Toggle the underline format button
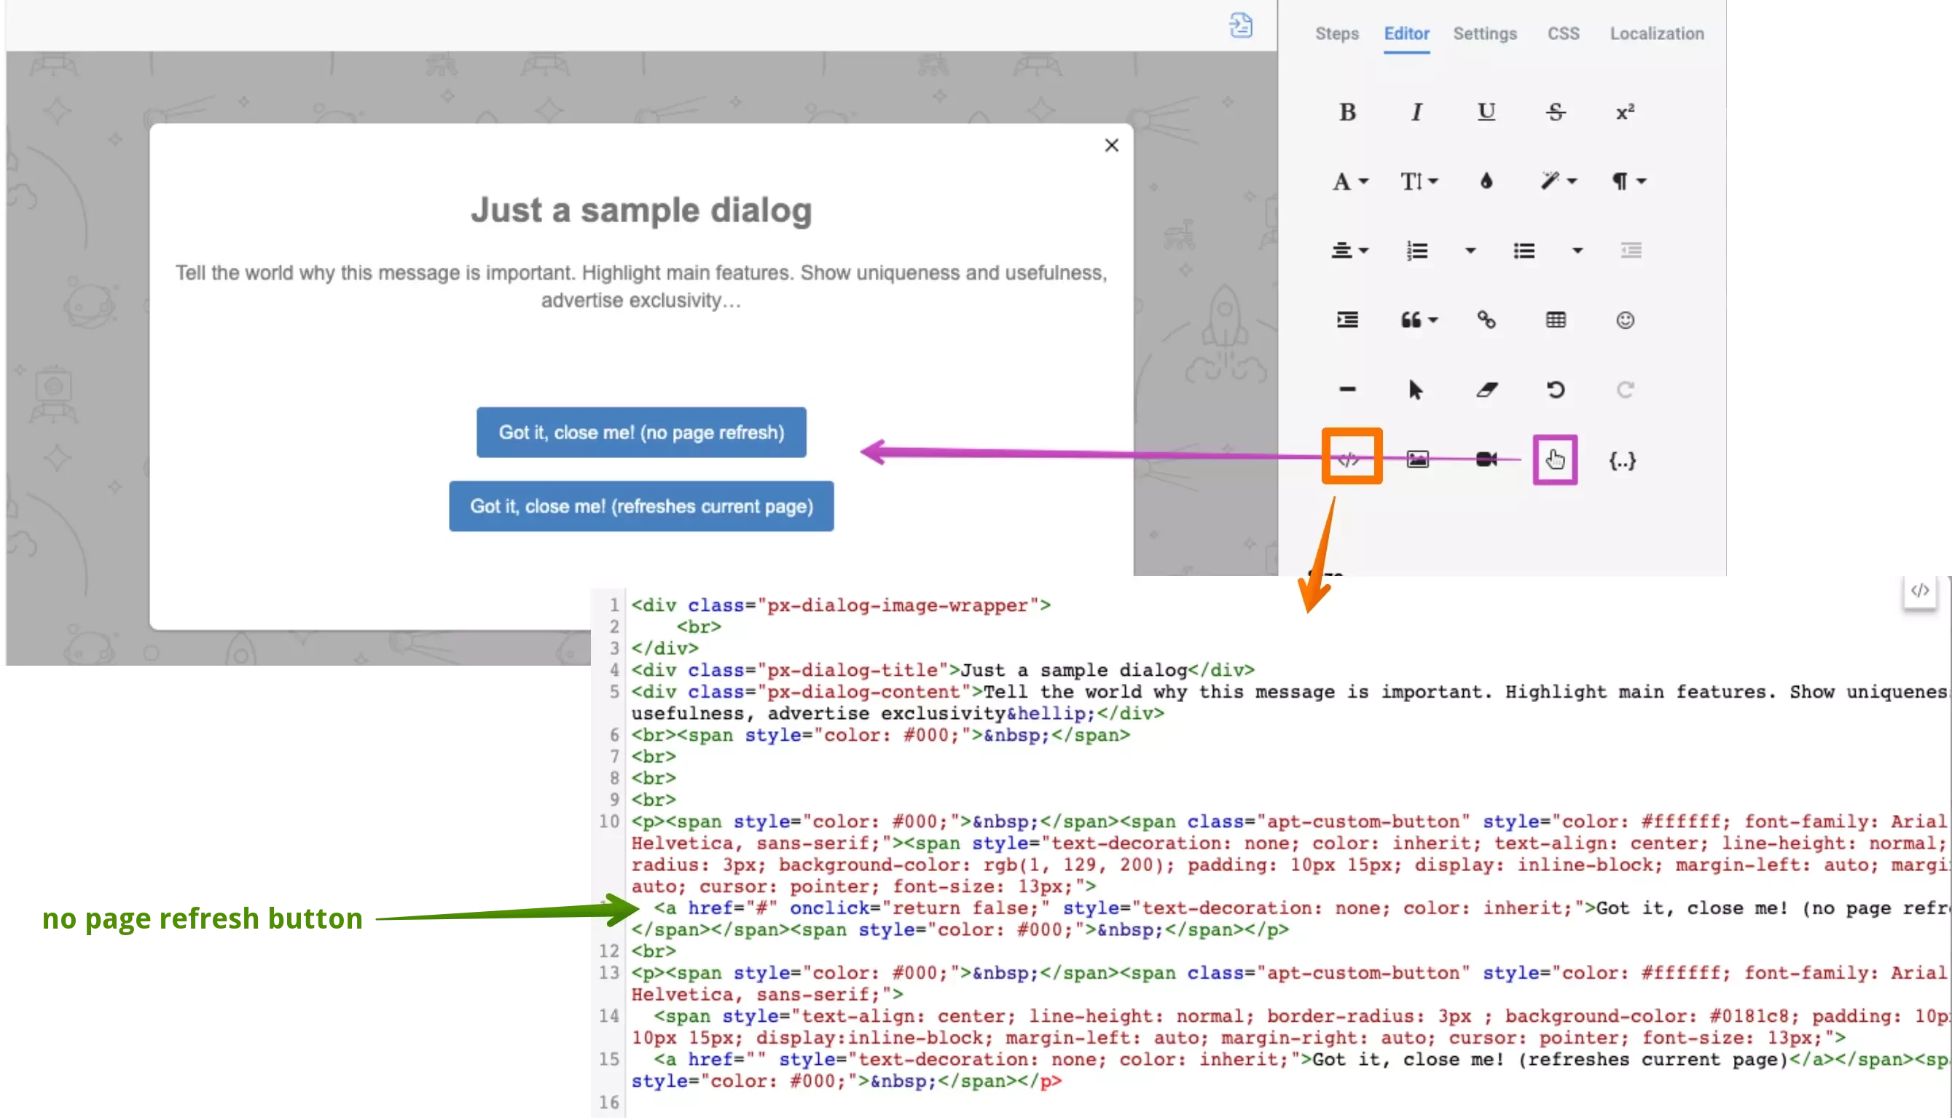The image size is (1952, 1118). click(x=1486, y=112)
